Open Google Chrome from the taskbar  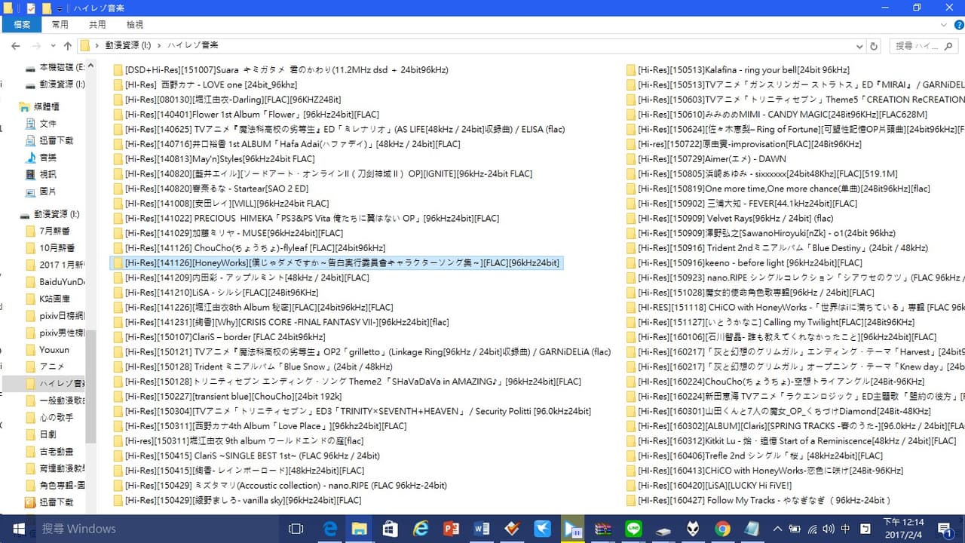[x=722, y=529]
